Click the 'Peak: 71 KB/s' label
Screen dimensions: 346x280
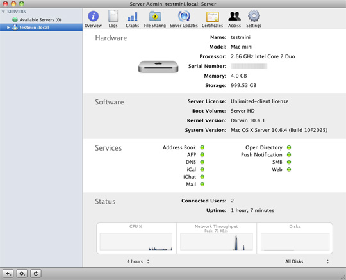point(216,231)
